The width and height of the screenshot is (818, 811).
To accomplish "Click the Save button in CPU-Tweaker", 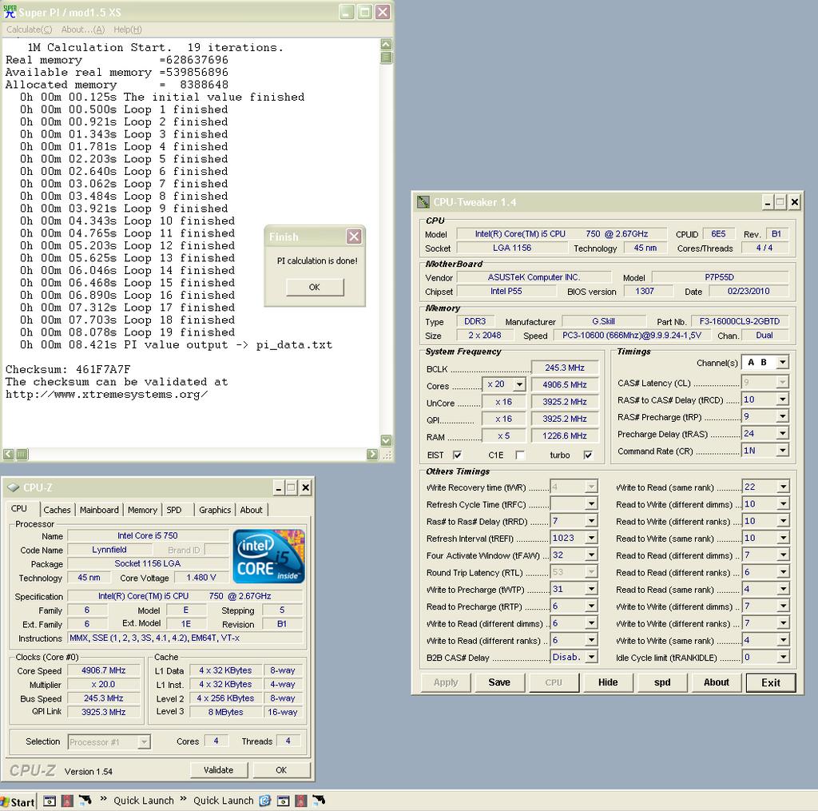I will click(499, 682).
